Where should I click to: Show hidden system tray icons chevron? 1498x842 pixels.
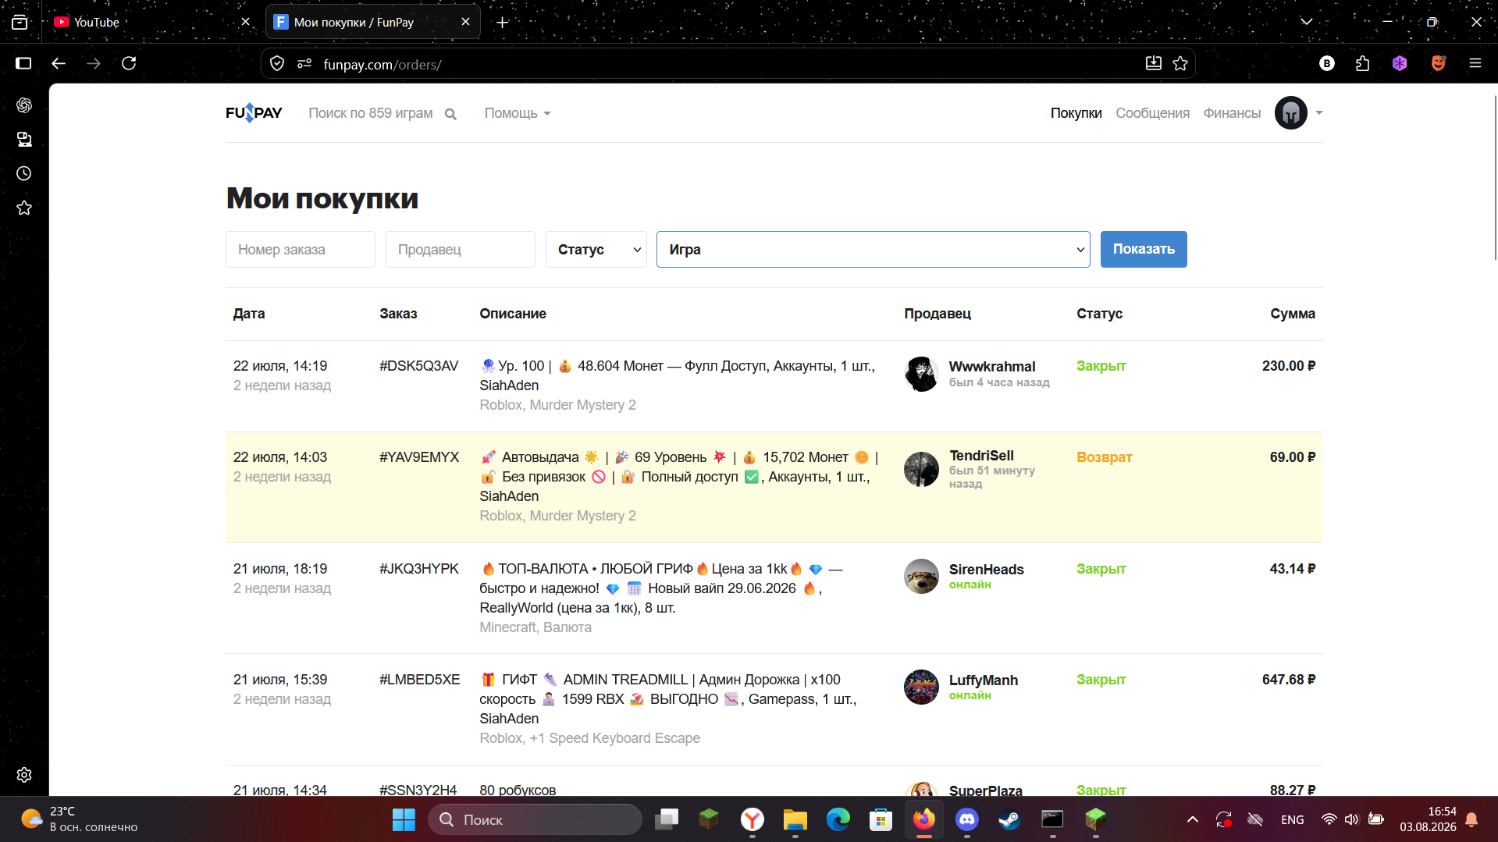pyautogui.click(x=1192, y=819)
